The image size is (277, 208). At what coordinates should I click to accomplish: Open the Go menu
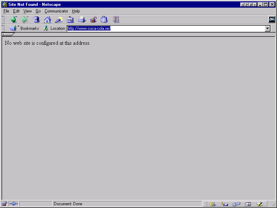38,11
